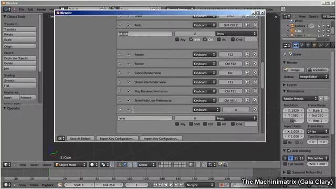Hide Camera via eye icon in outliner
The width and height of the screenshot is (336, 189).
click(319, 26)
